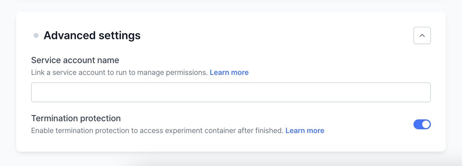Click the Termination protection label
Image resolution: width=462 pixels, height=166 pixels.
[x=76, y=118]
